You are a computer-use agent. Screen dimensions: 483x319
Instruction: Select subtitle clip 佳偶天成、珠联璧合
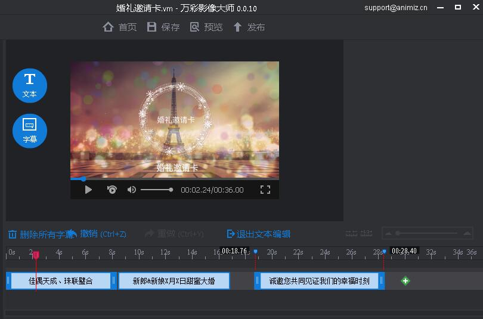click(61, 281)
